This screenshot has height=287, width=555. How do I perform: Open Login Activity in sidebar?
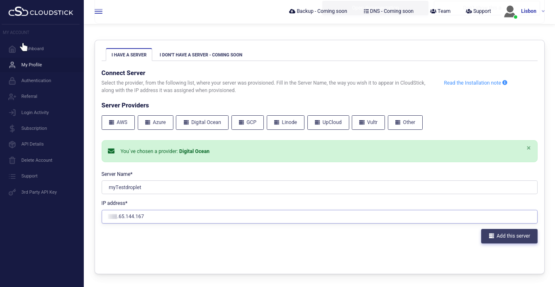point(35,112)
